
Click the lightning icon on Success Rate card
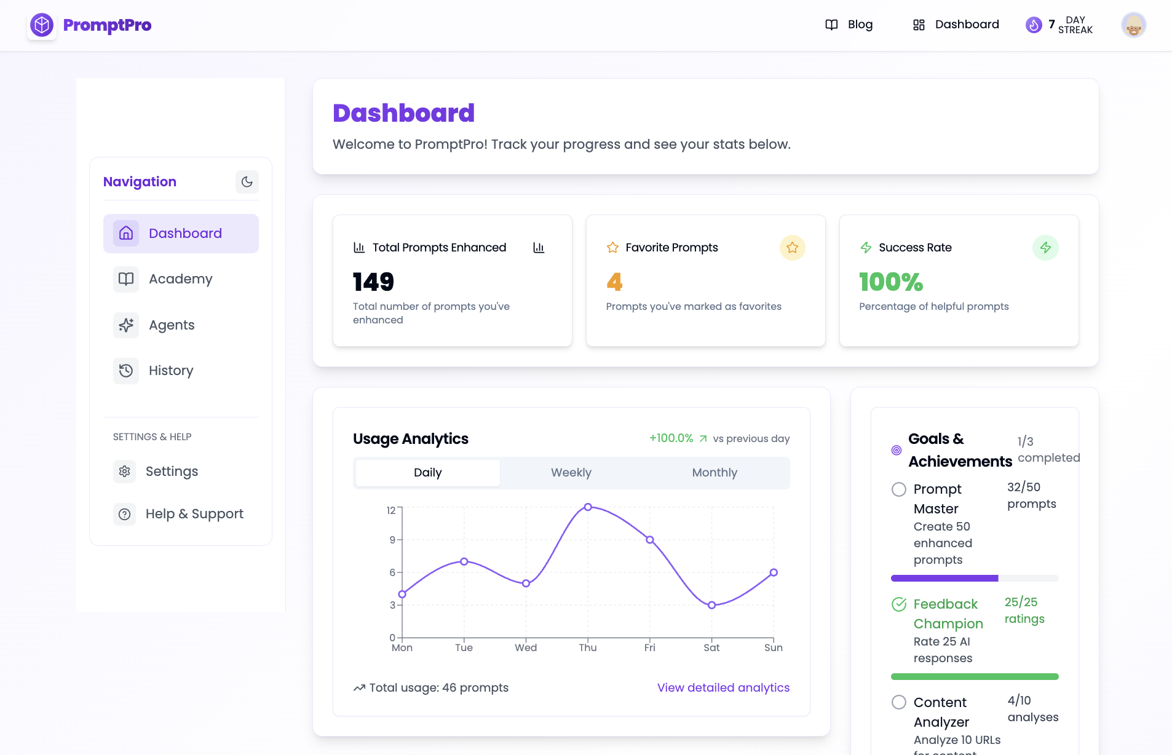click(1045, 248)
